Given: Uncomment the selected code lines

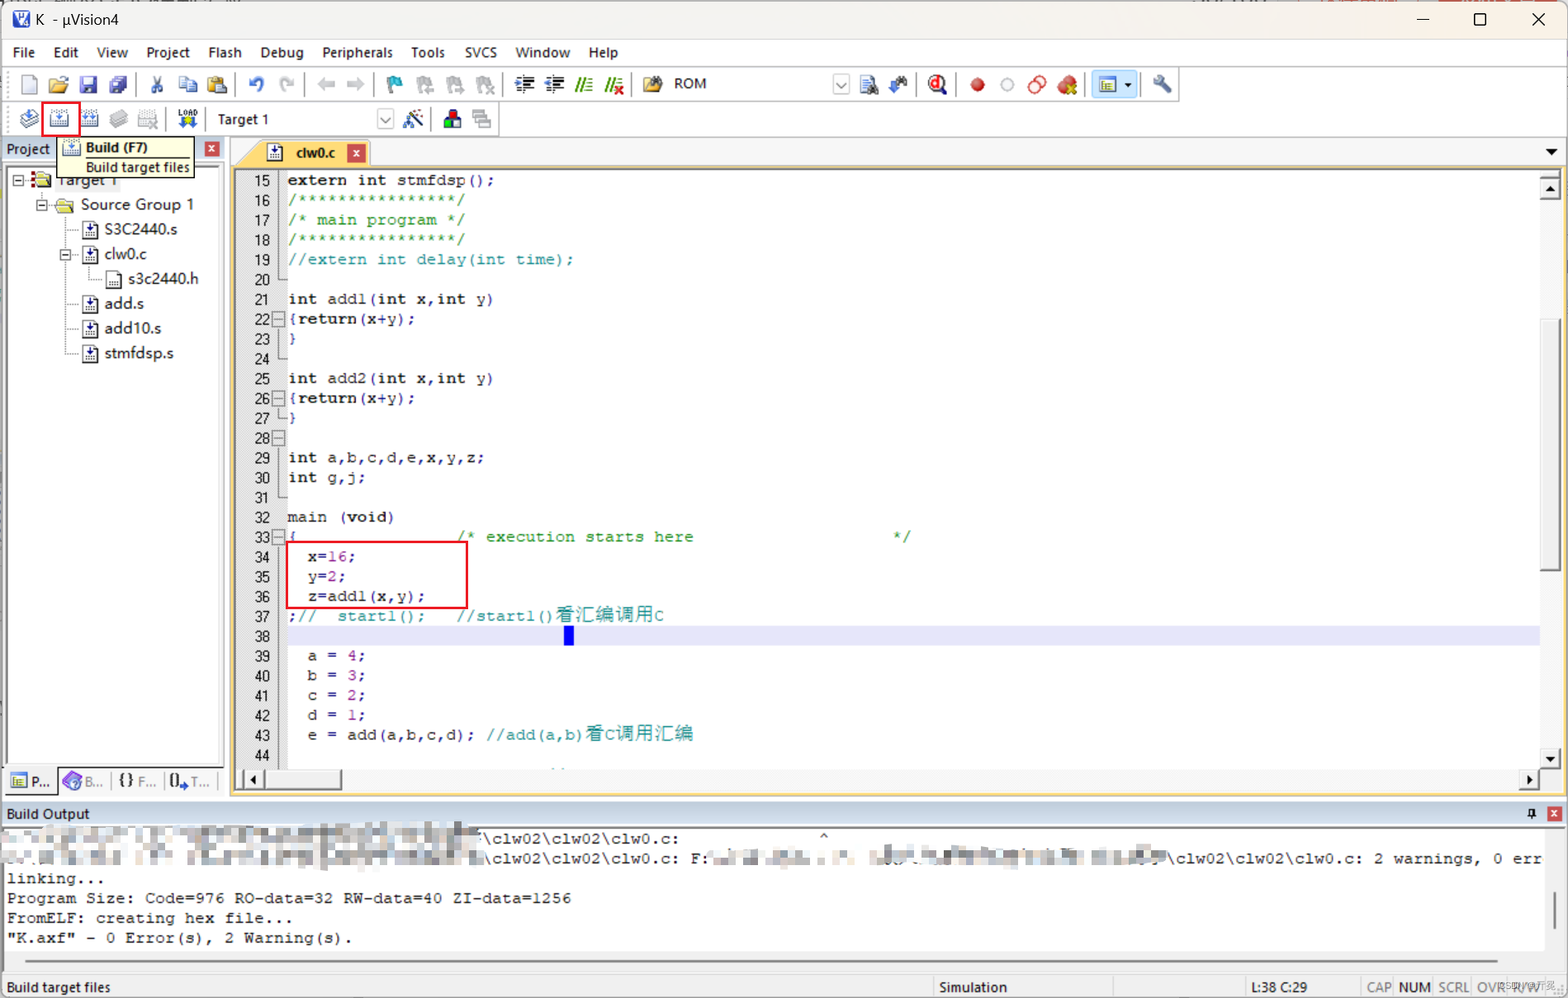Looking at the screenshot, I should tap(613, 84).
